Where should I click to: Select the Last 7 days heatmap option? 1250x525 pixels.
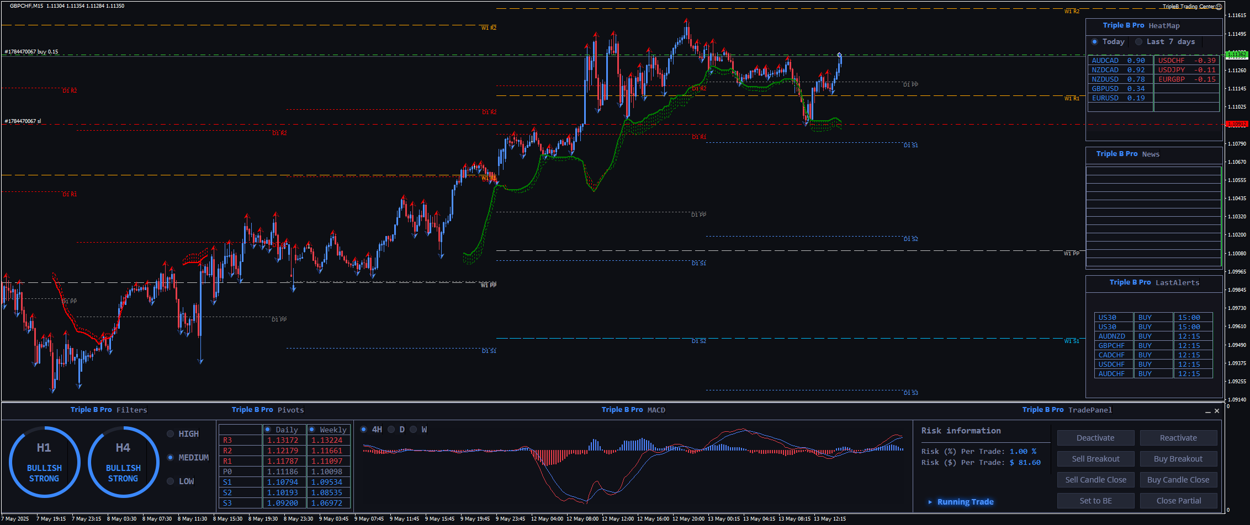pyautogui.click(x=1138, y=42)
